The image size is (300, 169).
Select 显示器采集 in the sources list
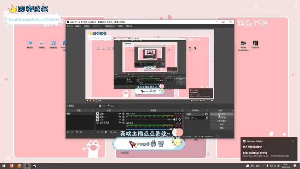point(104,122)
